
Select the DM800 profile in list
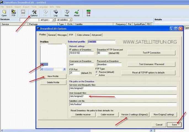point(44,64)
